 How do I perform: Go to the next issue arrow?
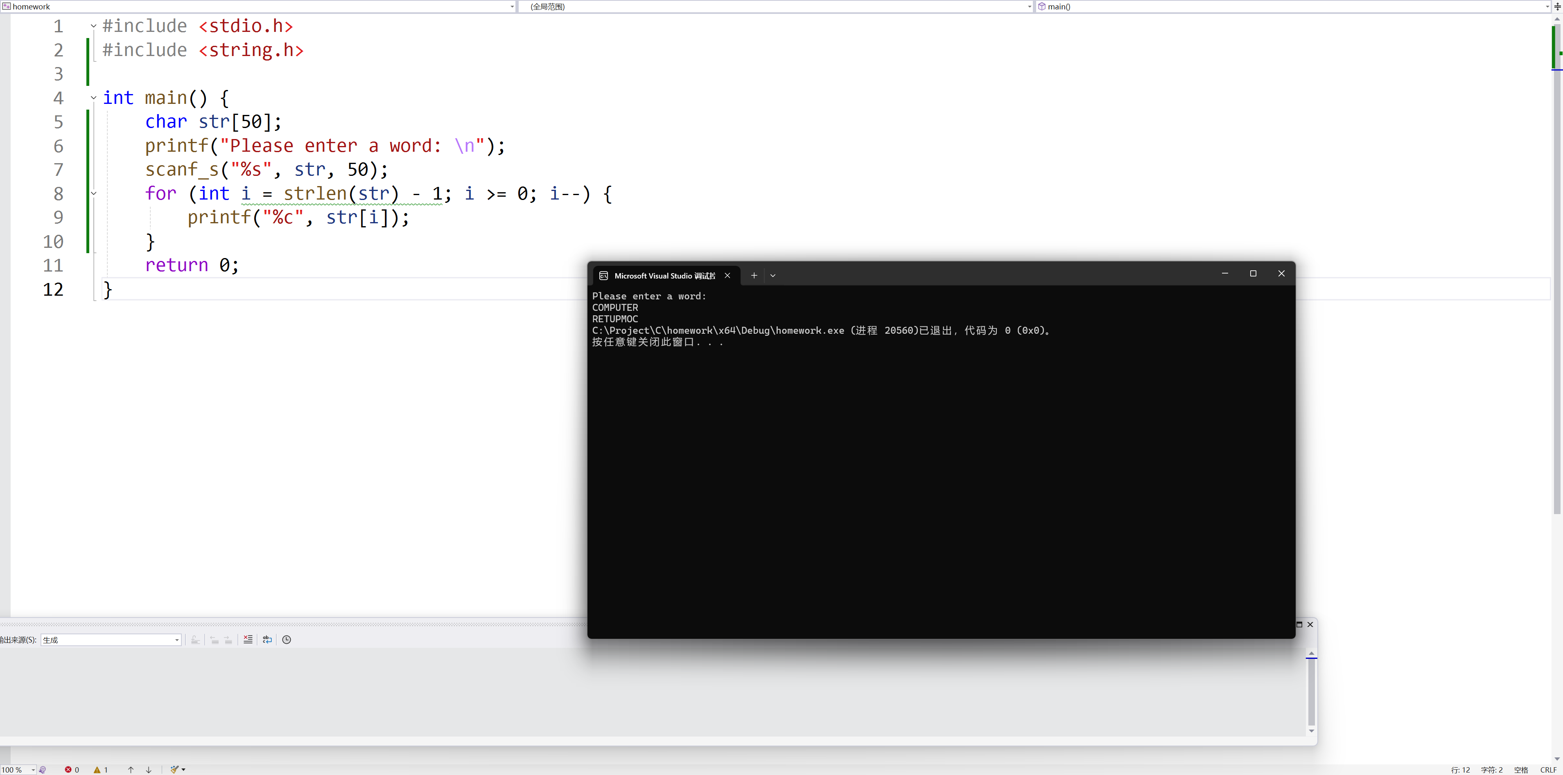pos(149,770)
